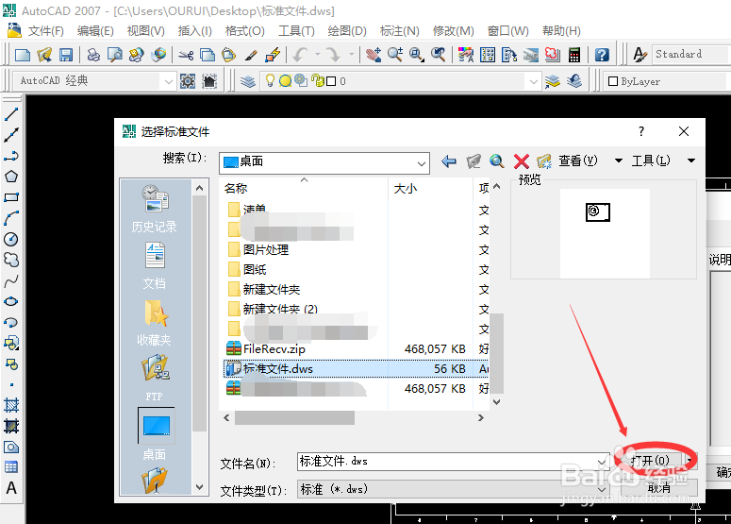Select the Line draw tool
Image resolution: width=731 pixels, height=524 pixels.
click(11, 114)
